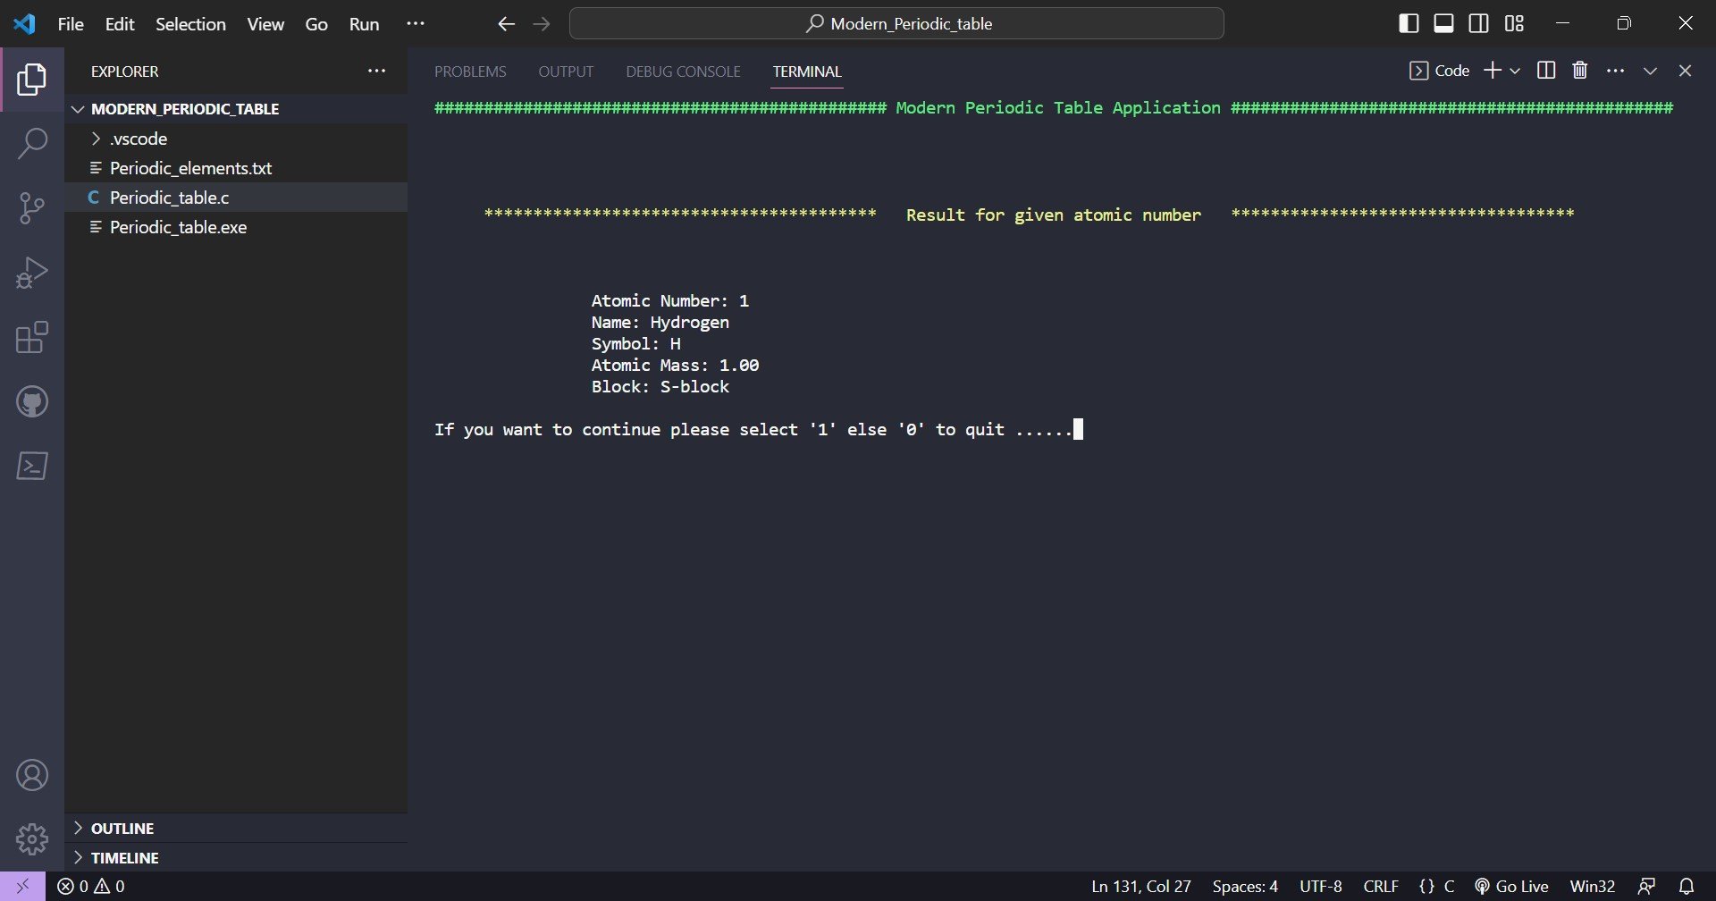1716x901 pixels.
Task: Open the Extensions view
Action: click(32, 337)
